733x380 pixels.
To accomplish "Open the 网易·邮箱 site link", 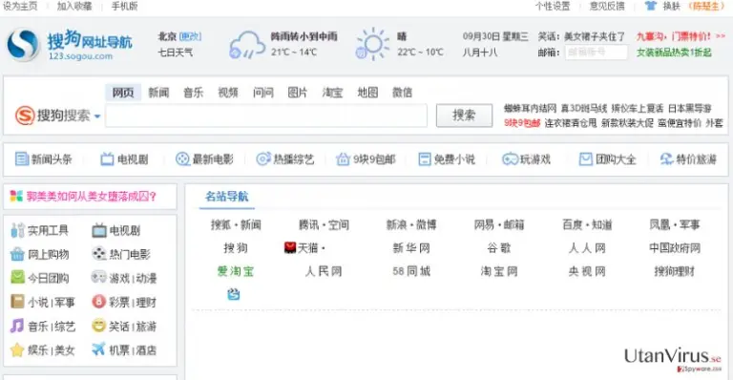I will [x=499, y=224].
